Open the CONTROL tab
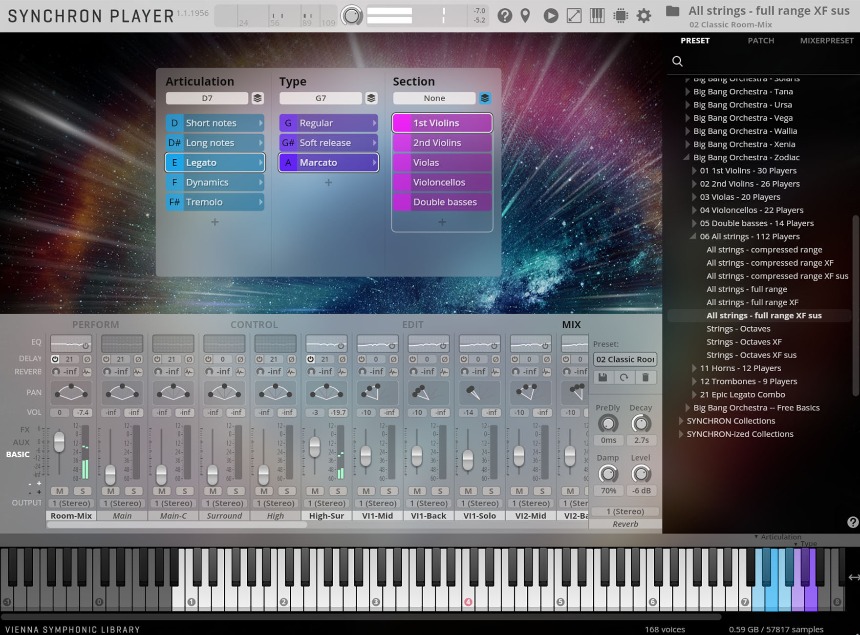 (x=254, y=325)
